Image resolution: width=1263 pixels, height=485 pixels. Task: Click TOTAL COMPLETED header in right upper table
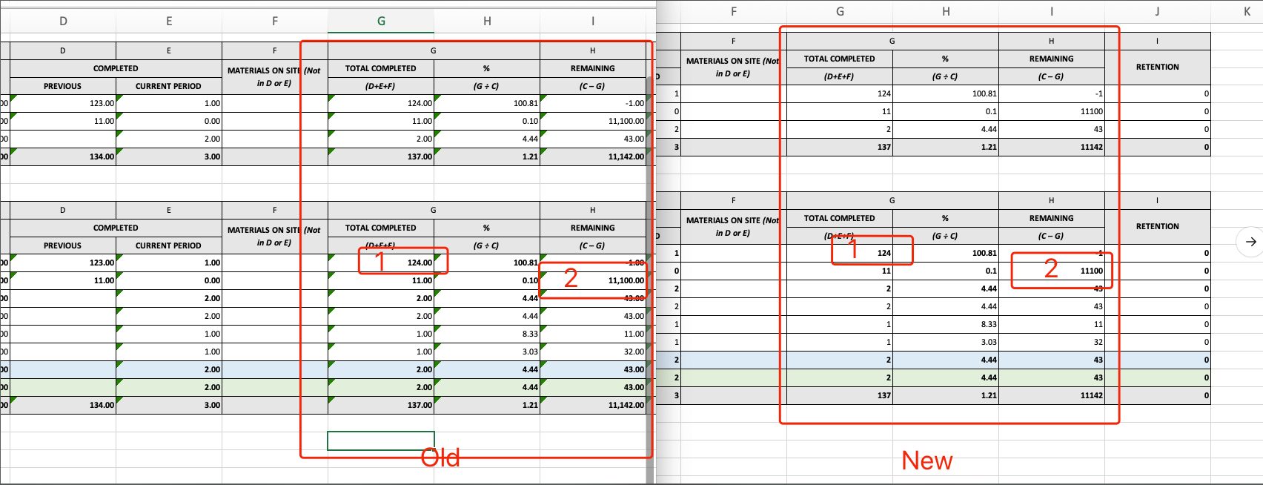[840, 59]
